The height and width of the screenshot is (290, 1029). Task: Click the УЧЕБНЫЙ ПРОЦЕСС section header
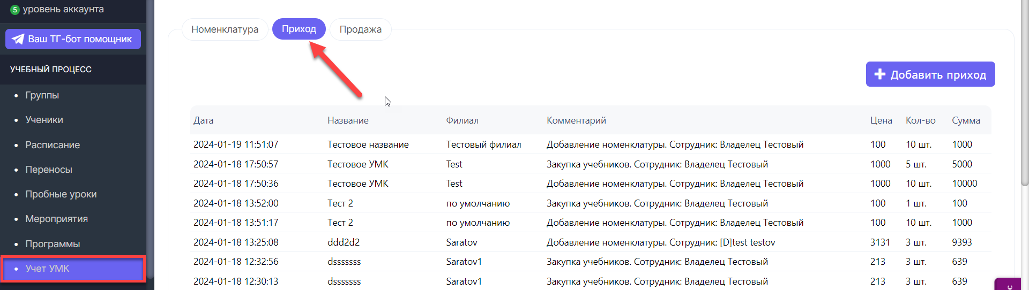tap(51, 70)
